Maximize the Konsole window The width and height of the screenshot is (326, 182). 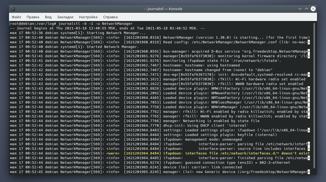tap(307, 9)
